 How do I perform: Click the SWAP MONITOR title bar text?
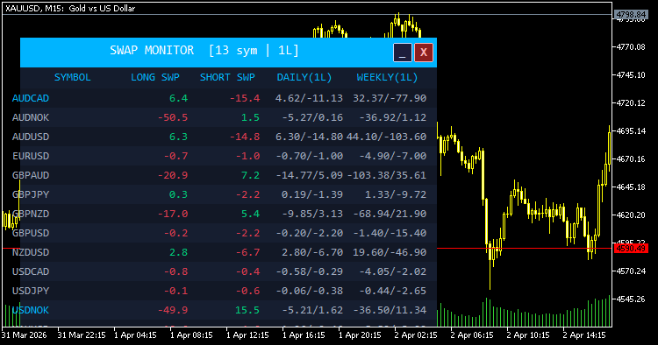204,51
